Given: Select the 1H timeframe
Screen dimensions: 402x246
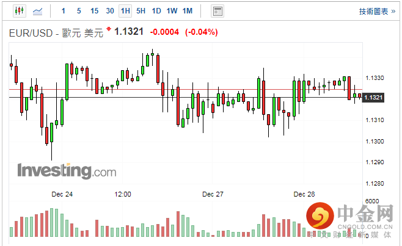Looking at the screenshot, I should pos(125,11).
